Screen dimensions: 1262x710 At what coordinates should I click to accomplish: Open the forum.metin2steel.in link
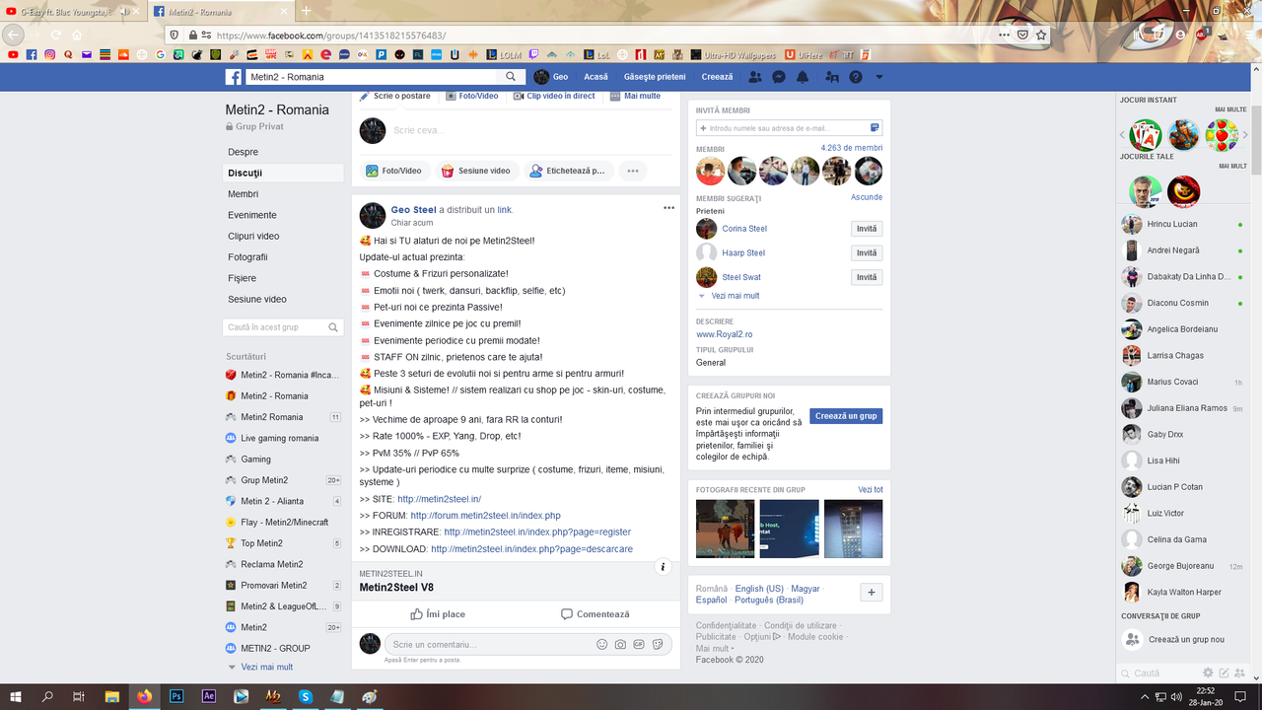click(x=485, y=516)
